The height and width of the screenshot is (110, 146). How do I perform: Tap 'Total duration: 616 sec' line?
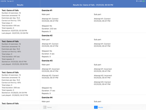(11, 26)
